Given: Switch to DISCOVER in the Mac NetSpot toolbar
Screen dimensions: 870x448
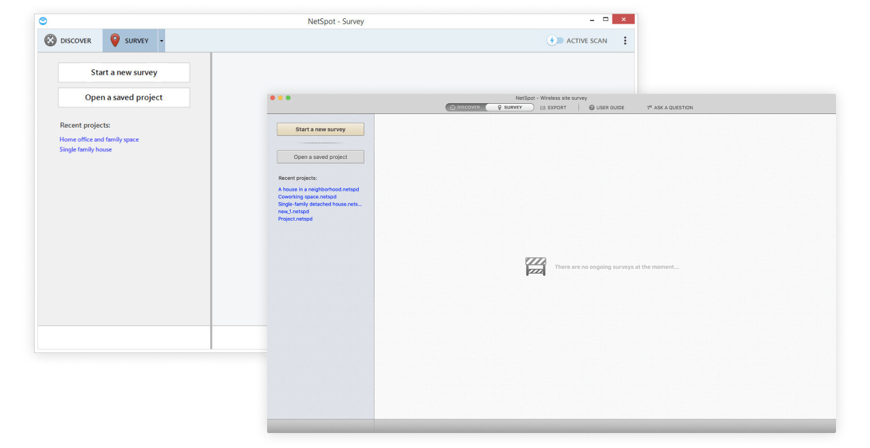Looking at the screenshot, I should (466, 107).
